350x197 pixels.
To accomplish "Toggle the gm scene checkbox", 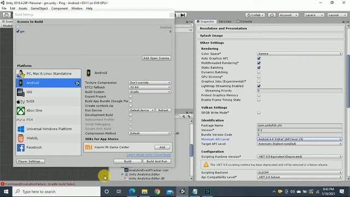I will (x=18, y=31).
